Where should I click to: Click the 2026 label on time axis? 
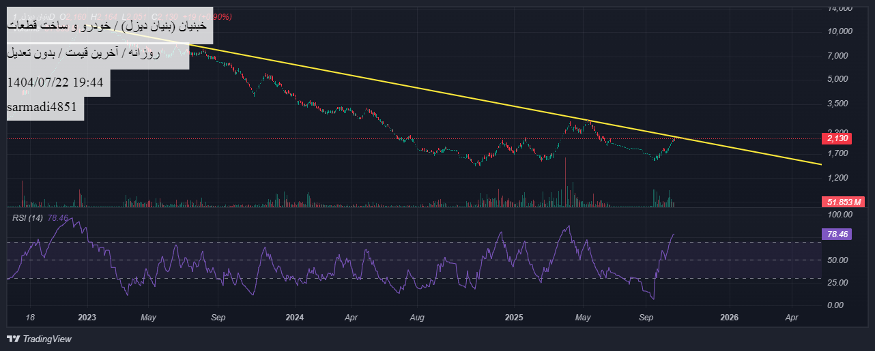tap(730, 318)
